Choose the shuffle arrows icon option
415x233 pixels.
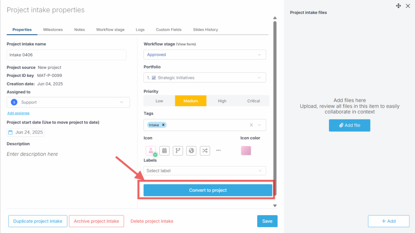point(205,151)
